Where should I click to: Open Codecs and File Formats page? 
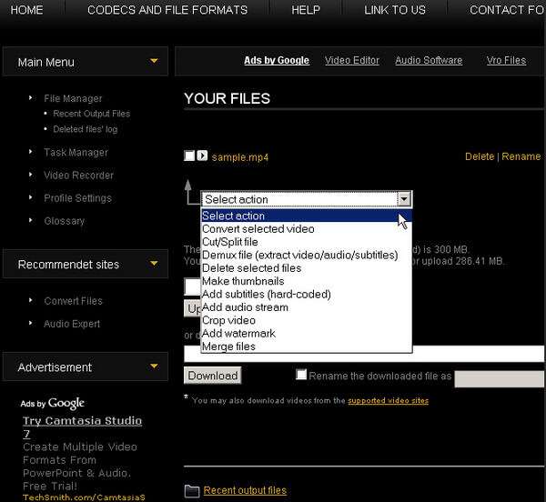pos(167,10)
